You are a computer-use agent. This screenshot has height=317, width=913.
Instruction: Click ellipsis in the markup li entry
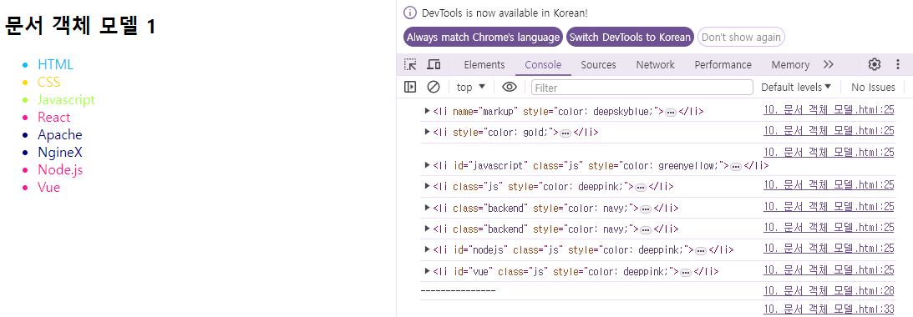point(671,113)
